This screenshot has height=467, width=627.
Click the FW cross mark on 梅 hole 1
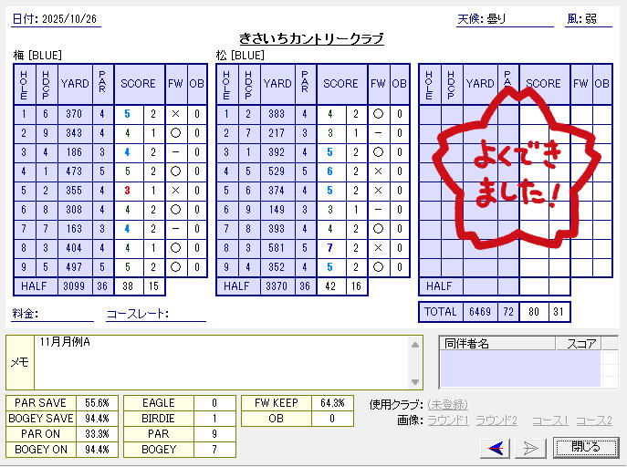coord(175,114)
